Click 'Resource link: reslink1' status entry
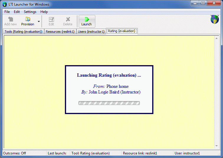Viewport: 223px width, 158px height. [140, 153]
